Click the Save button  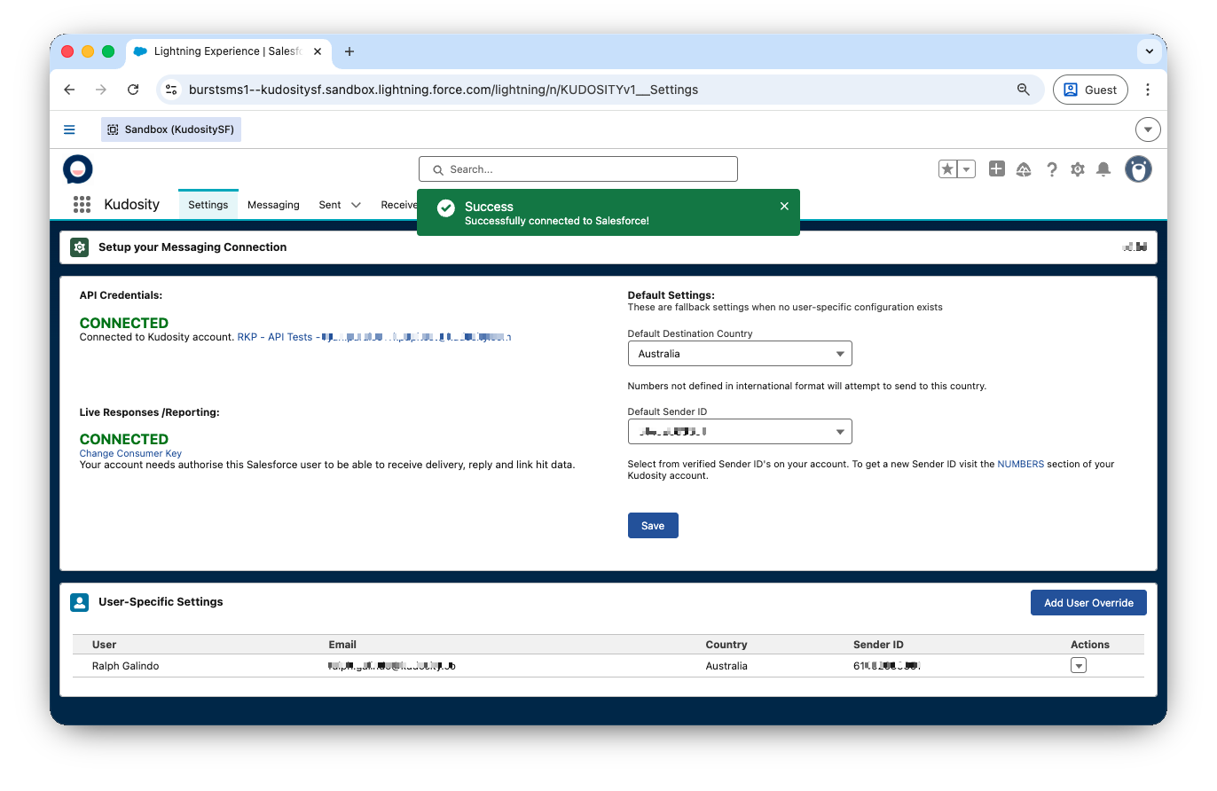pyautogui.click(x=653, y=526)
